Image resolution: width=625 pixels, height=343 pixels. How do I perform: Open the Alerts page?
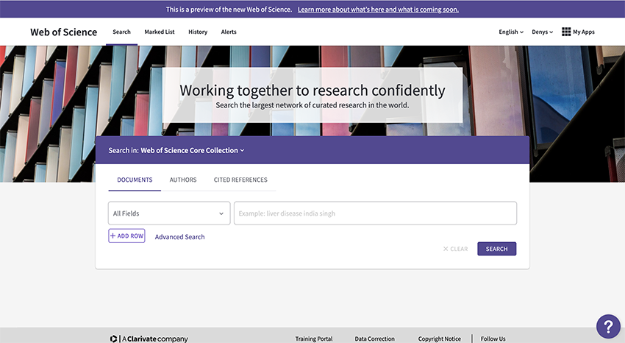[x=229, y=32]
